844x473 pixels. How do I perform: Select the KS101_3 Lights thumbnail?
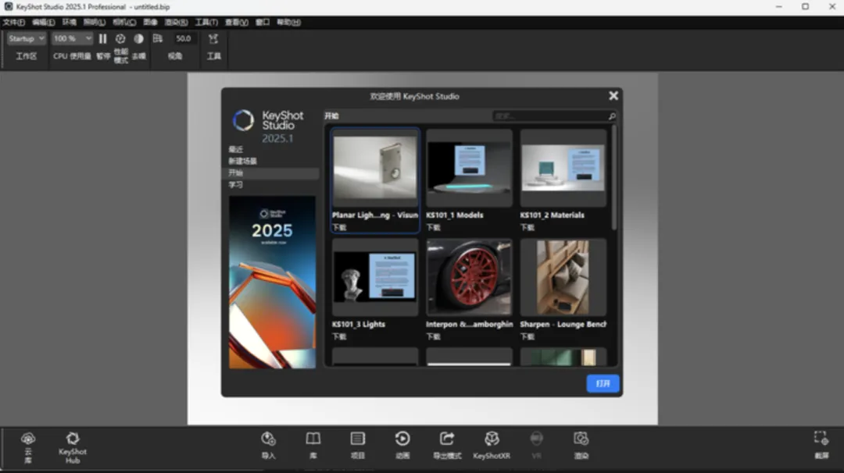pos(374,277)
